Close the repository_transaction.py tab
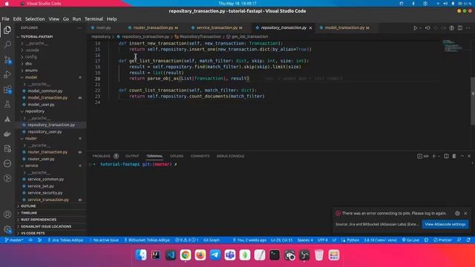This screenshot has height=267, width=475. pos(310,28)
